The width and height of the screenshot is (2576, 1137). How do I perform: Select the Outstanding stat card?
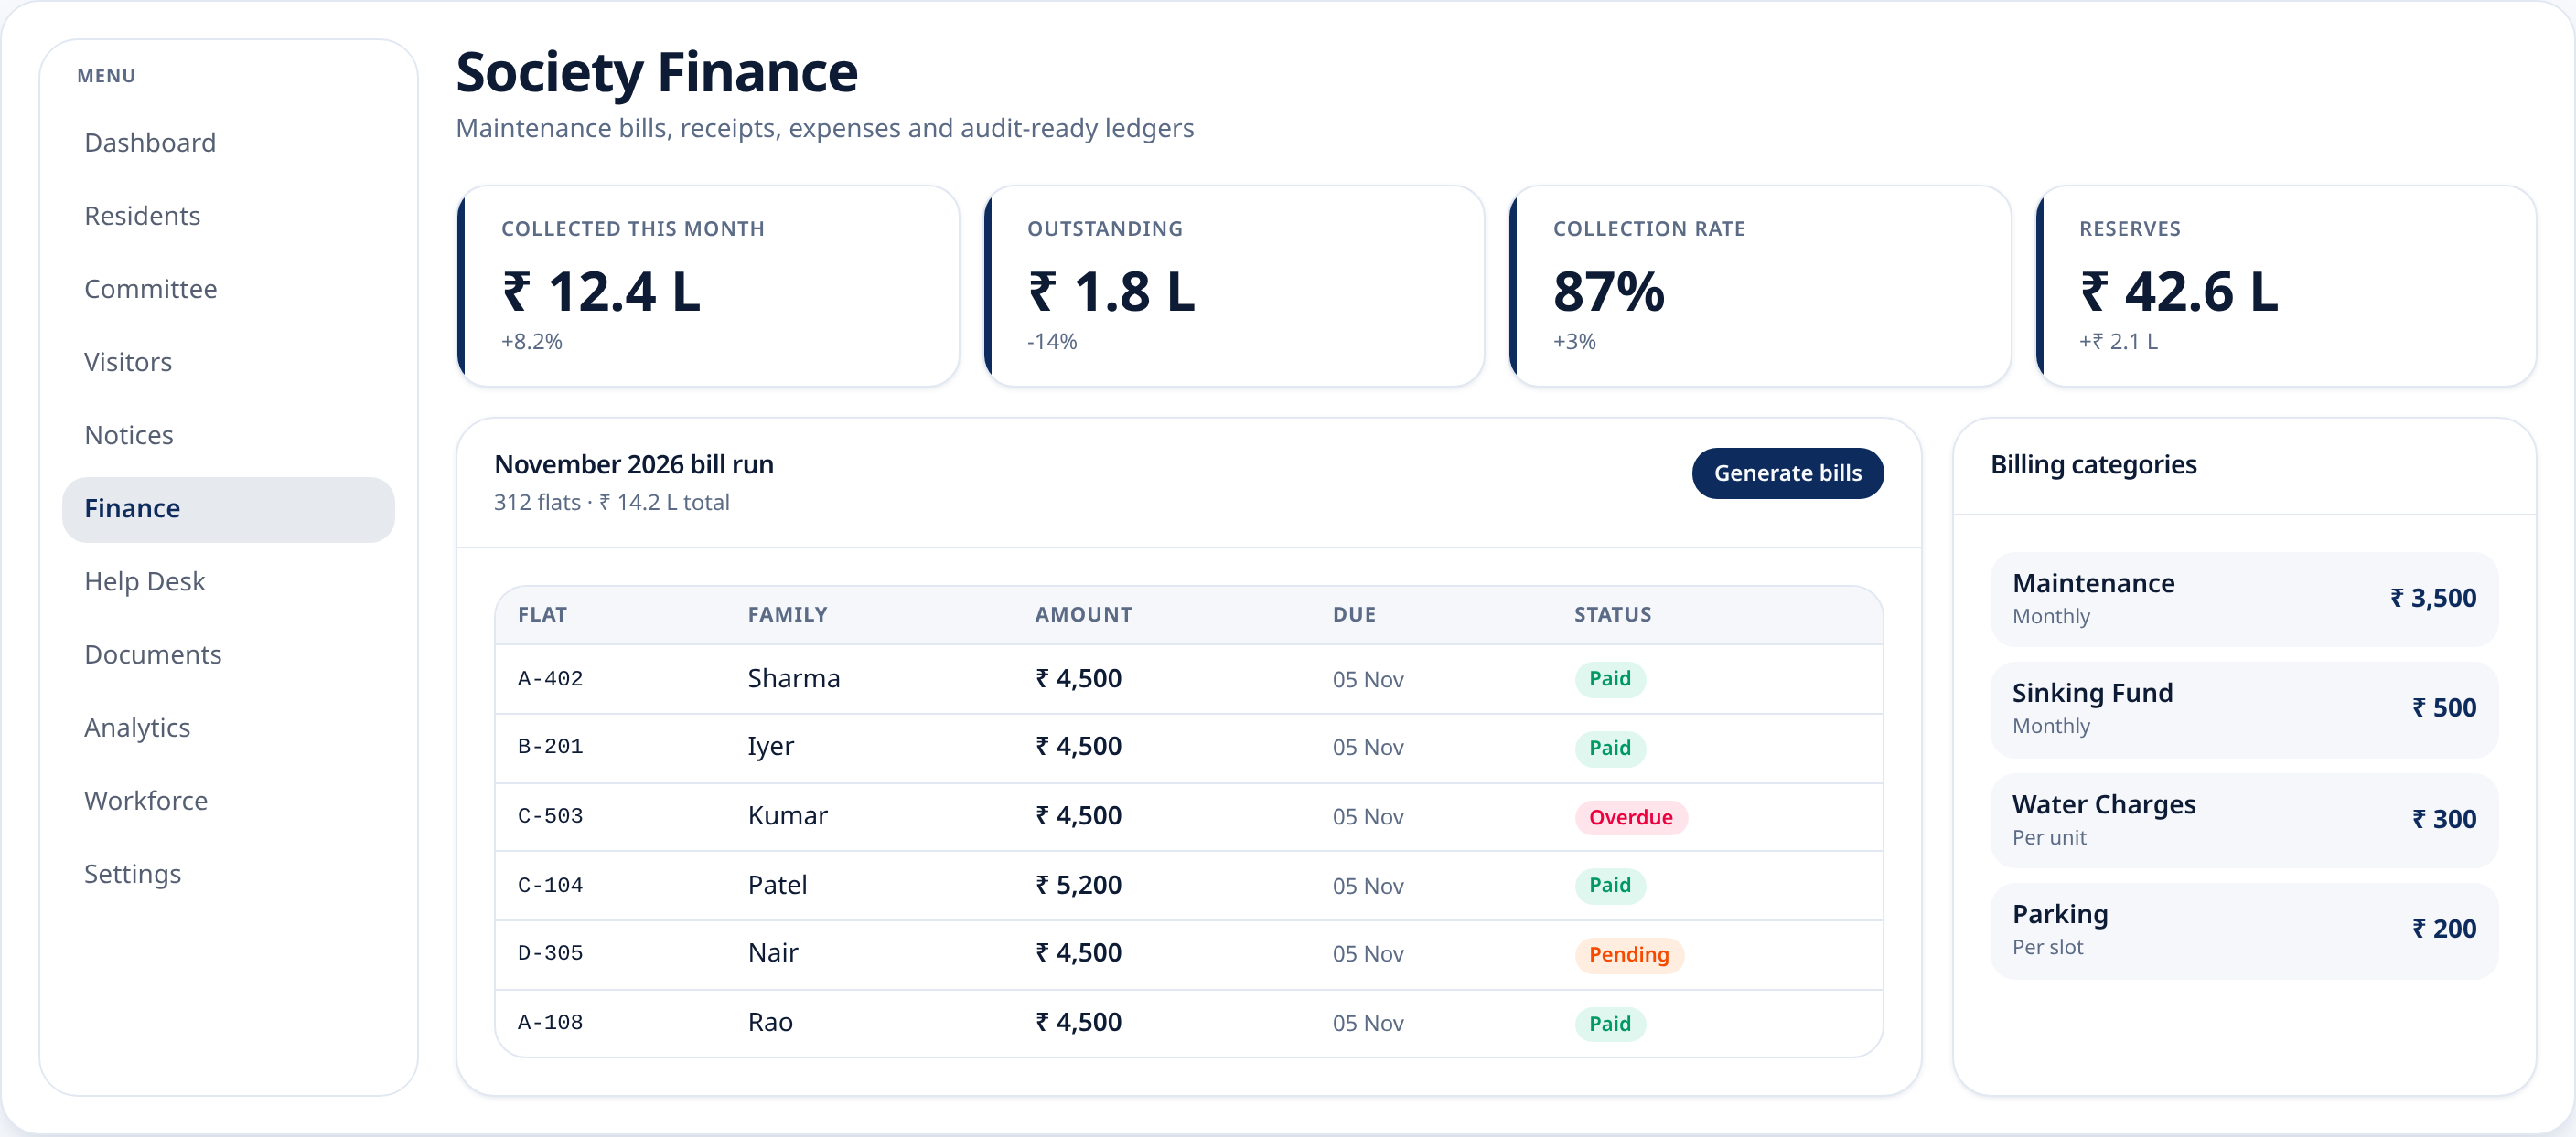coord(1234,286)
